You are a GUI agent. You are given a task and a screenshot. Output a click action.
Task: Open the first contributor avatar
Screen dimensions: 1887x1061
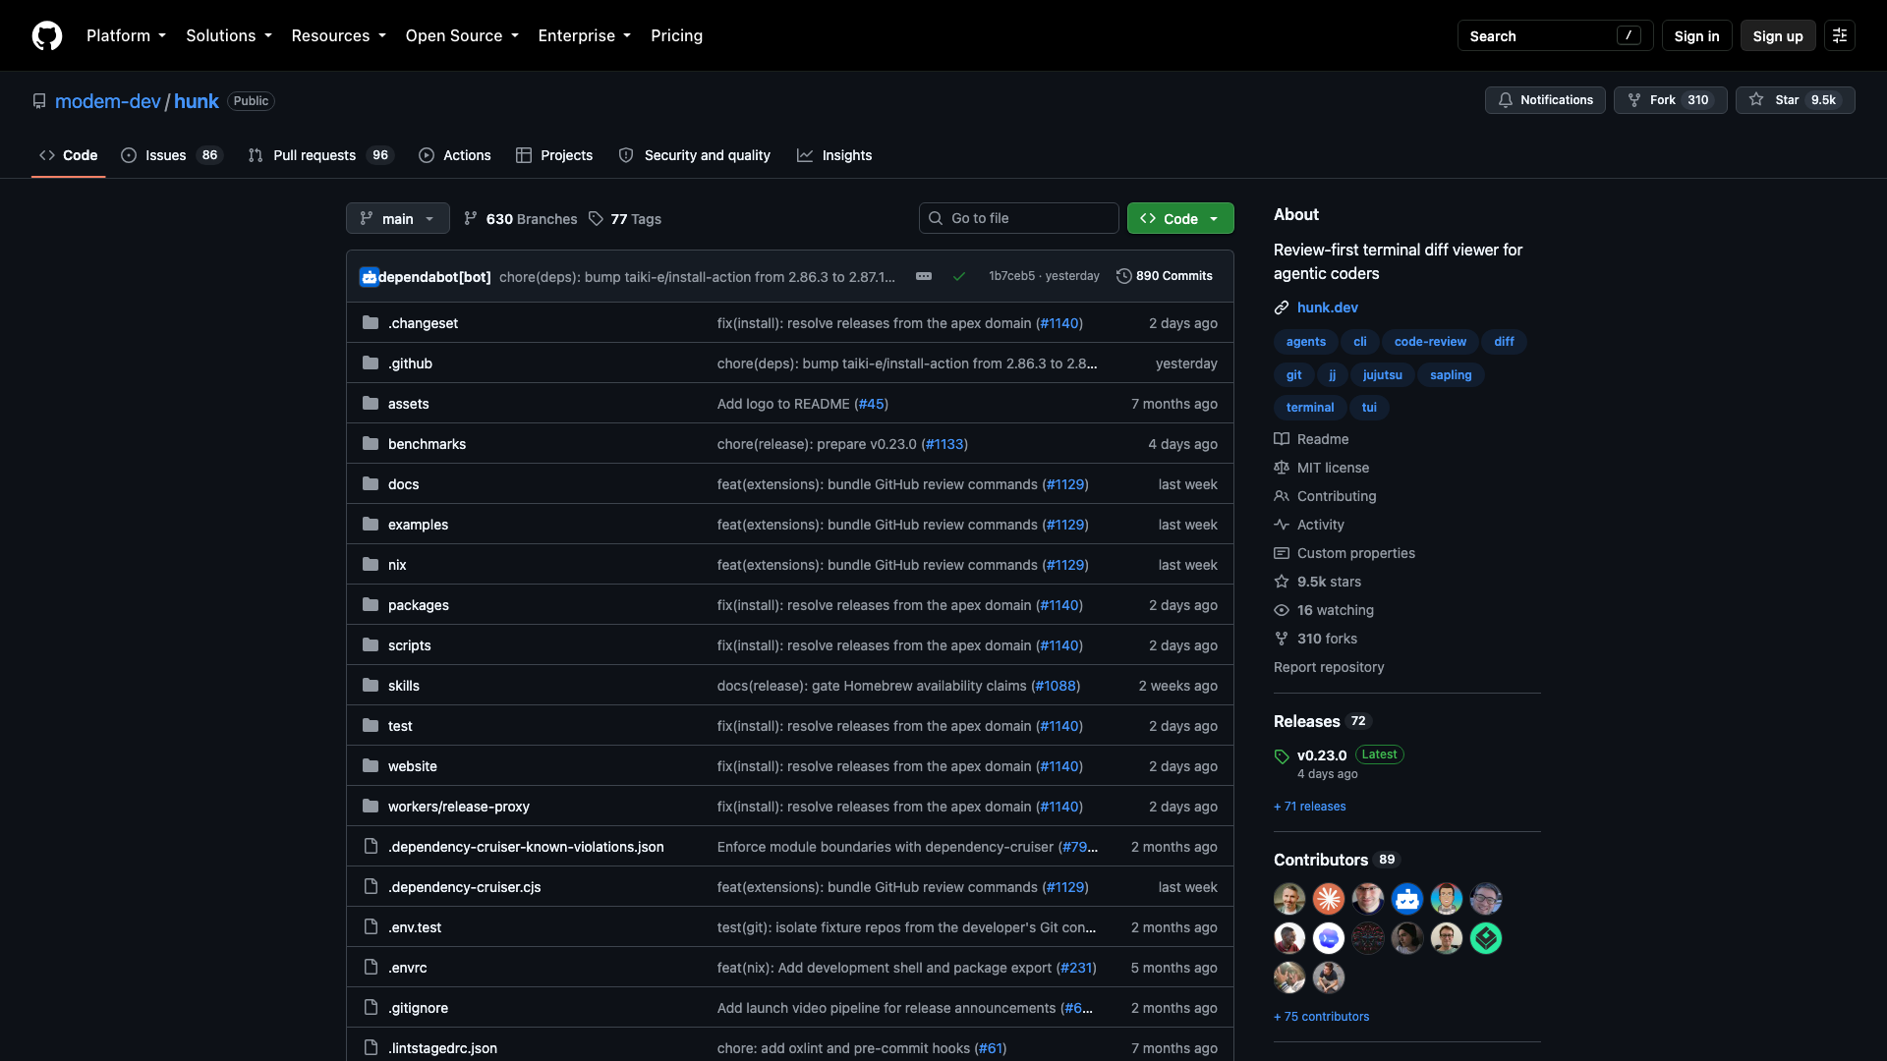(x=1289, y=899)
